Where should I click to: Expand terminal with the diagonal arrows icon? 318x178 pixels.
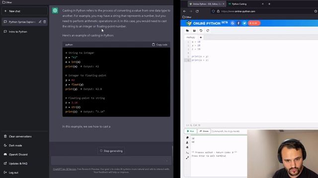[x=187, y=158]
